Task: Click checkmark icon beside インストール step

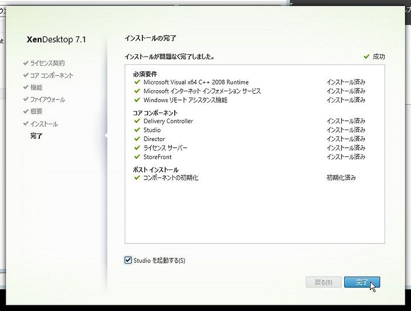Action: tap(26, 123)
